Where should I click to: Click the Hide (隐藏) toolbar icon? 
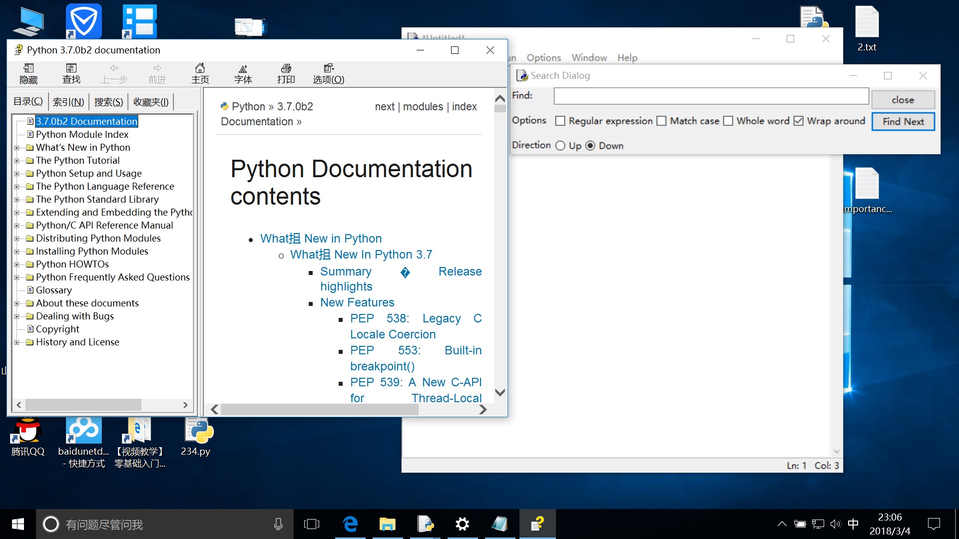(x=28, y=73)
